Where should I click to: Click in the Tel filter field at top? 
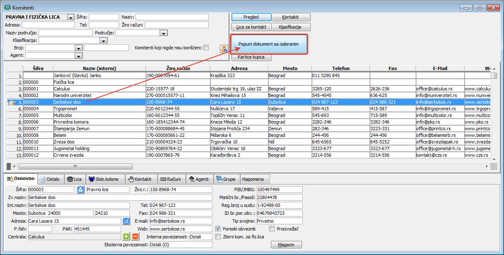tap(104, 25)
